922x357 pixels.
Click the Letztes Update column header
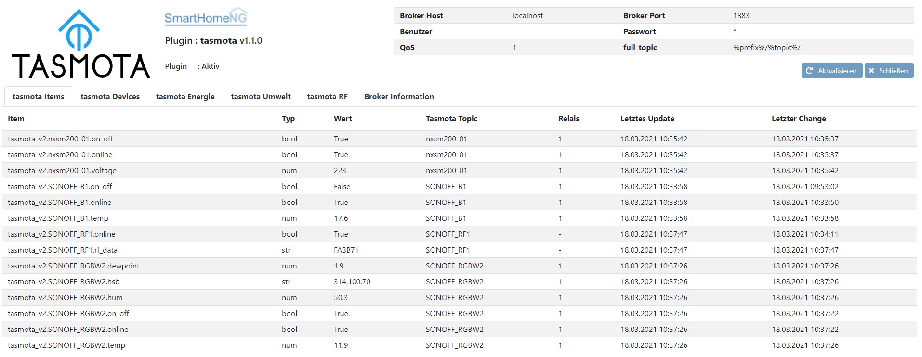pos(647,119)
